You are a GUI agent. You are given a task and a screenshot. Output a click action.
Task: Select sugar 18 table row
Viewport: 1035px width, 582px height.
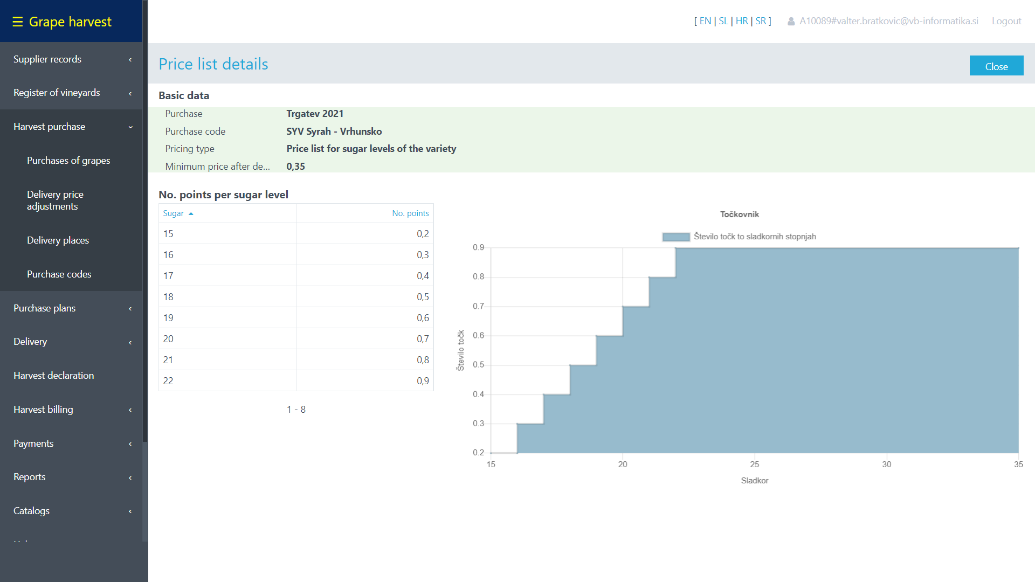pos(296,297)
